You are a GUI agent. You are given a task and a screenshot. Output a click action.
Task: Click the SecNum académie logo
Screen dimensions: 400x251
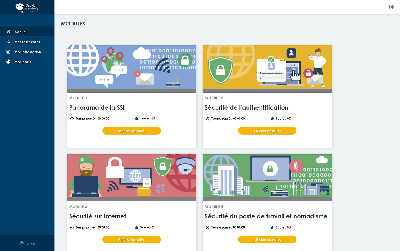click(x=27, y=7)
